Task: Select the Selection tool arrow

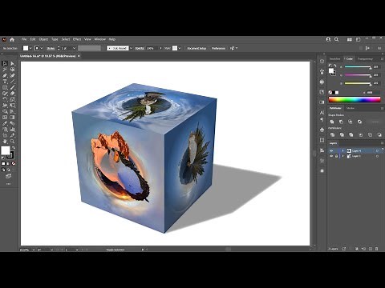Action: (5, 63)
